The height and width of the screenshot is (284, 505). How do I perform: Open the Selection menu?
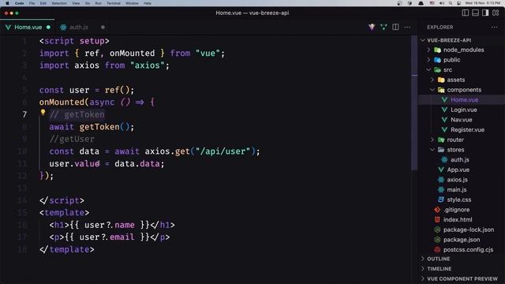coord(59,3)
